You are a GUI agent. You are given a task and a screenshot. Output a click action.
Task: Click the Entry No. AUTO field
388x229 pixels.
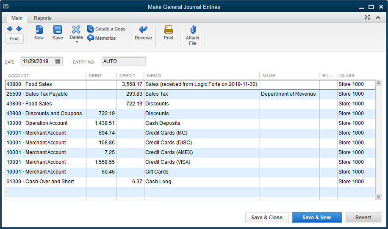(x=124, y=61)
